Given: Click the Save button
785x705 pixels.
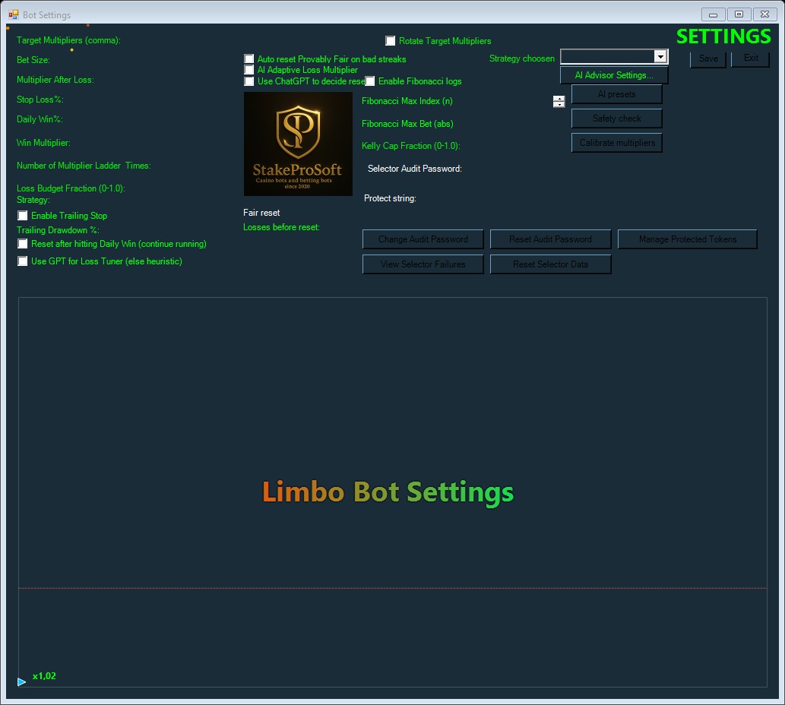Looking at the screenshot, I should (708, 58).
